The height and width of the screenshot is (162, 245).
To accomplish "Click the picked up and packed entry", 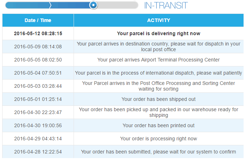I will click(x=159, y=112).
